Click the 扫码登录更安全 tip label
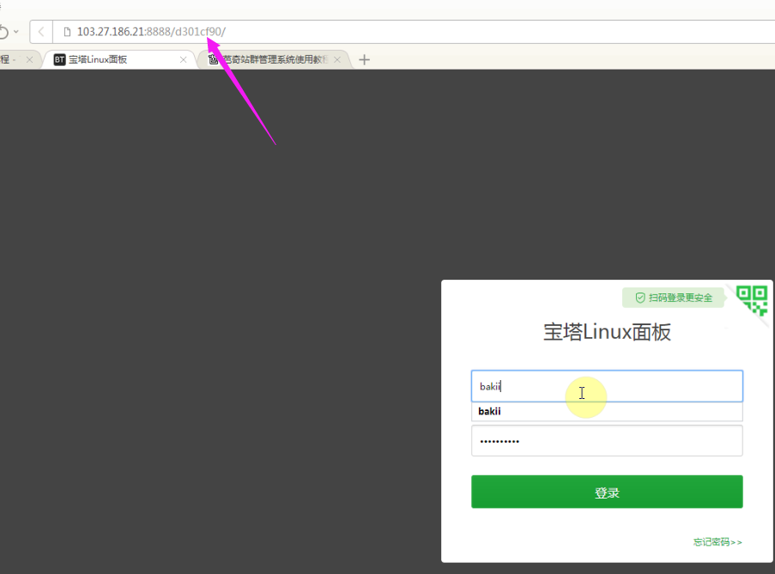The image size is (775, 574). point(673,298)
